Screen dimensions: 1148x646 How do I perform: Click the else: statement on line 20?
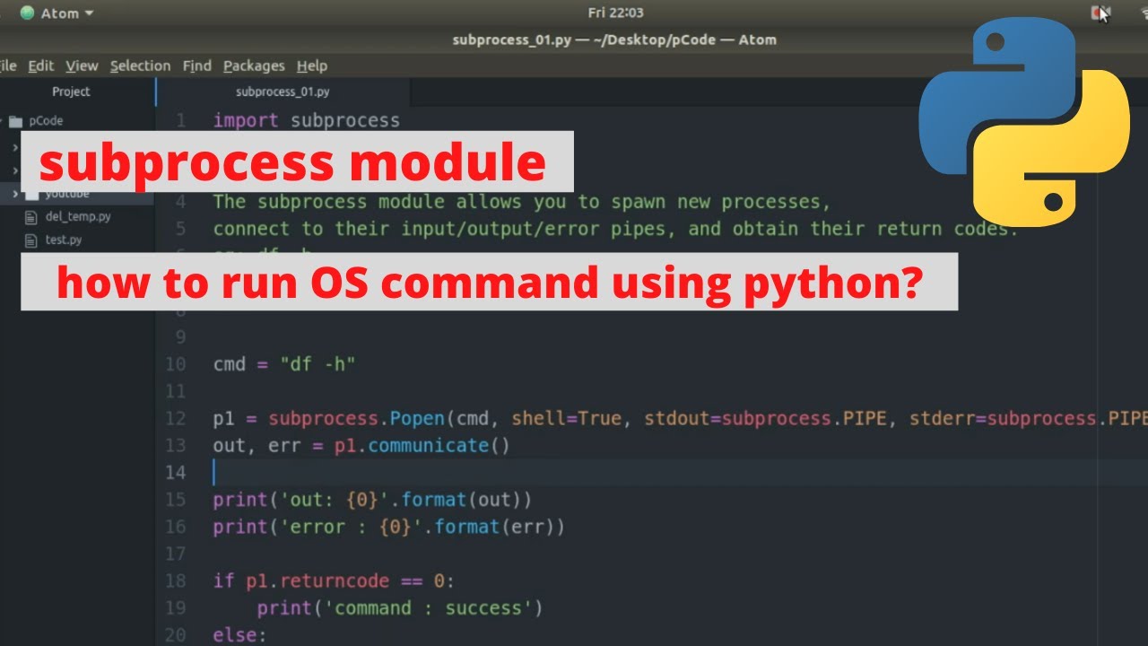pyautogui.click(x=239, y=635)
